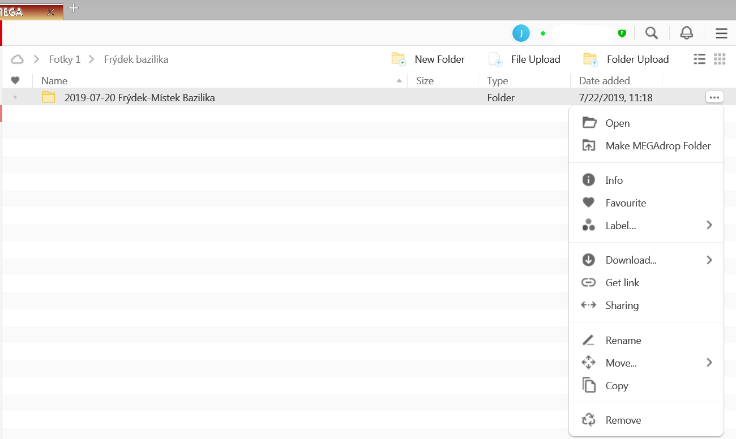Click the New Folder button
Image resolution: width=736 pixels, height=439 pixels.
coord(429,59)
